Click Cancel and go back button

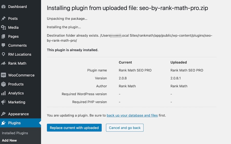tap(125, 128)
